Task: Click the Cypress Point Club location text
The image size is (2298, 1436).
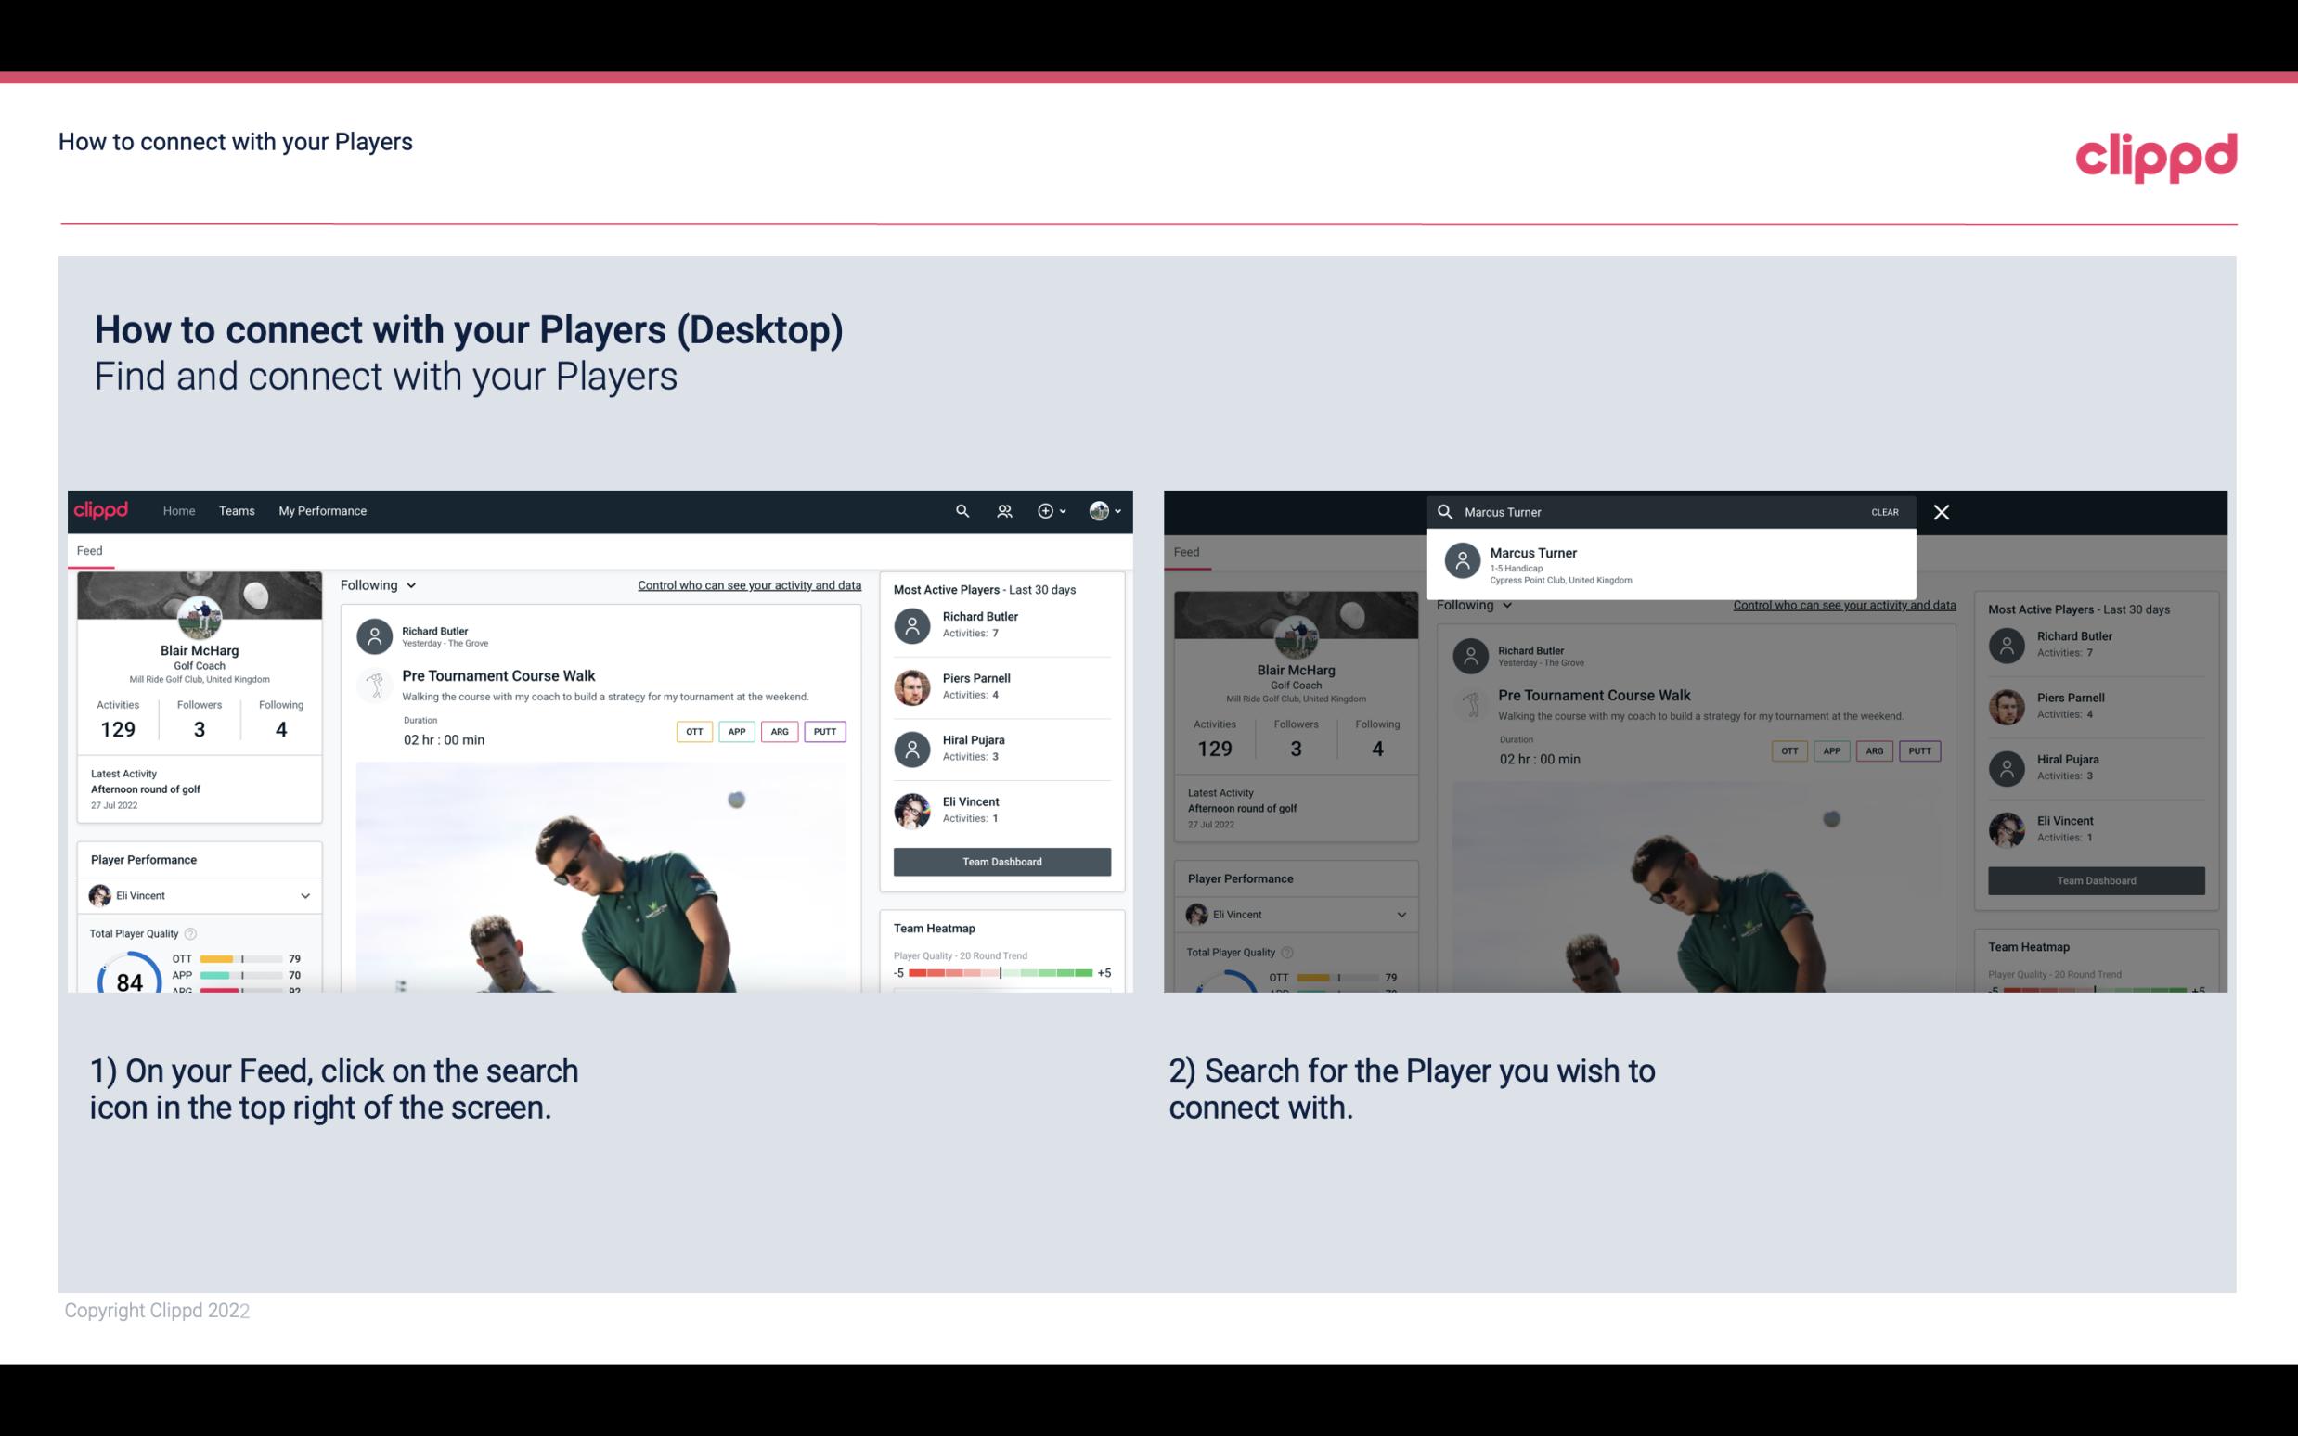Action: [x=1562, y=579]
